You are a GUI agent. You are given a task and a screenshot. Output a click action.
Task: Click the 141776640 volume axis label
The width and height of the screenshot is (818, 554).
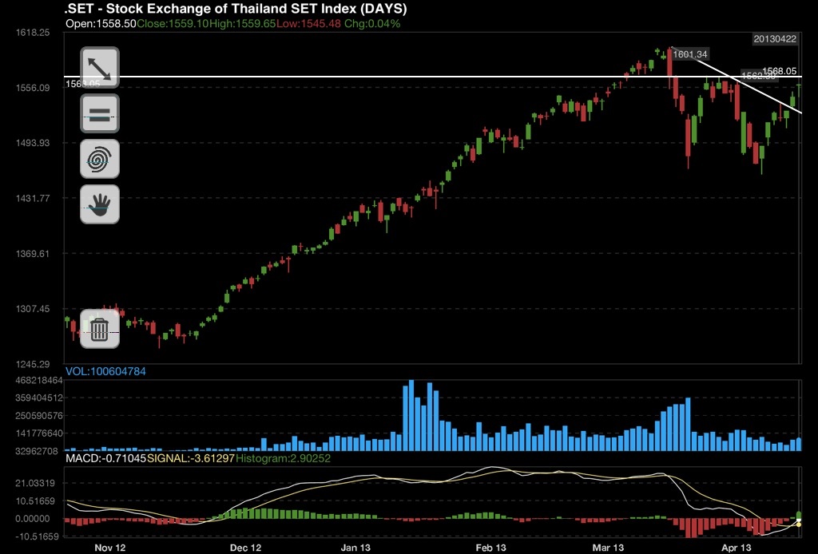click(x=39, y=433)
